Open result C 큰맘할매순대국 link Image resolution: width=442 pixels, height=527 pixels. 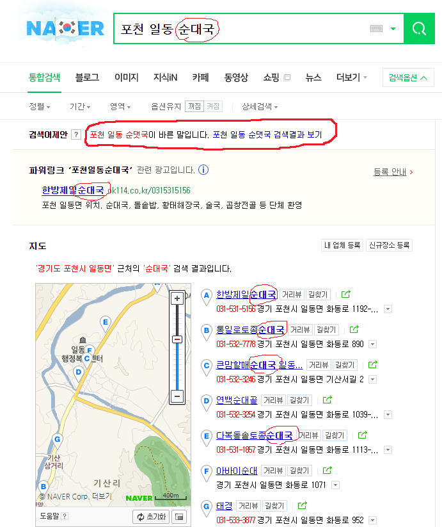(260, 365)
